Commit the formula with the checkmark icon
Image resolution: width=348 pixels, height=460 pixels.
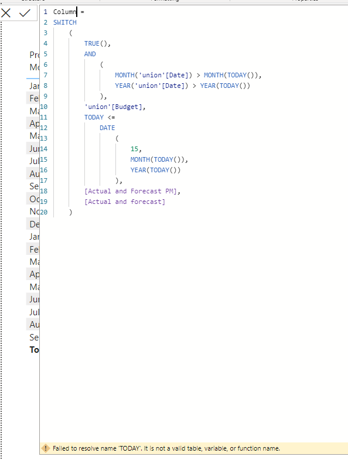point(25,13)
